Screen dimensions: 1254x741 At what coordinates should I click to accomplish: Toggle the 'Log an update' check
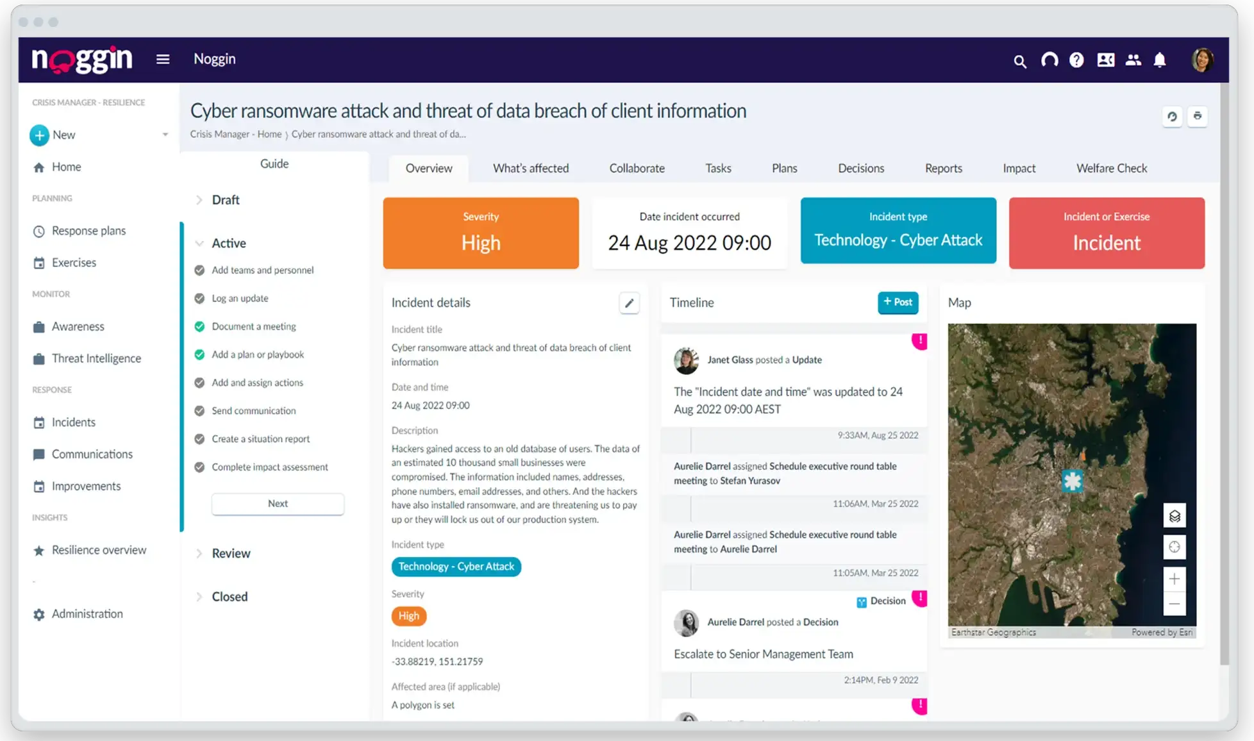click(x=199, y=299)
